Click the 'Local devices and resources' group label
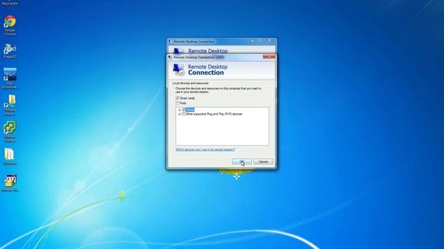Viewport: 444px width, 249px height. click(191, 83)
